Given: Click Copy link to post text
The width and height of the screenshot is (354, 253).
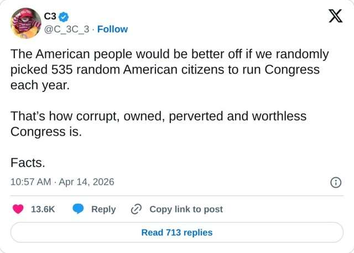Looking at the screenshot, I should click(x=186, y=209).
